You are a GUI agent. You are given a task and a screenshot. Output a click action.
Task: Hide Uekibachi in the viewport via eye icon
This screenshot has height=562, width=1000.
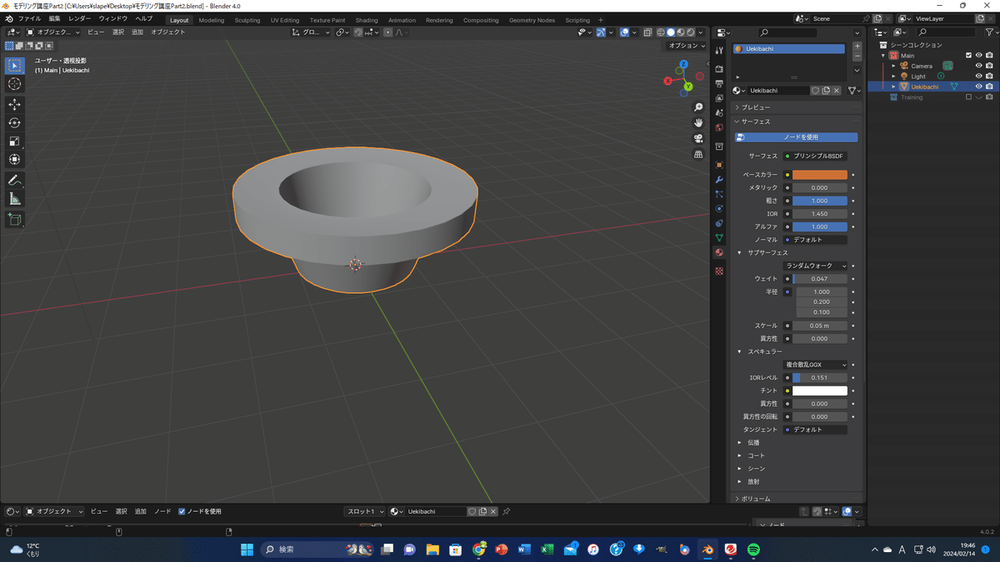tap(979, 87)
